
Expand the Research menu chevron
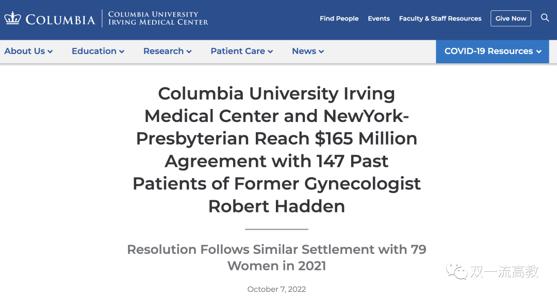[189, 51]
